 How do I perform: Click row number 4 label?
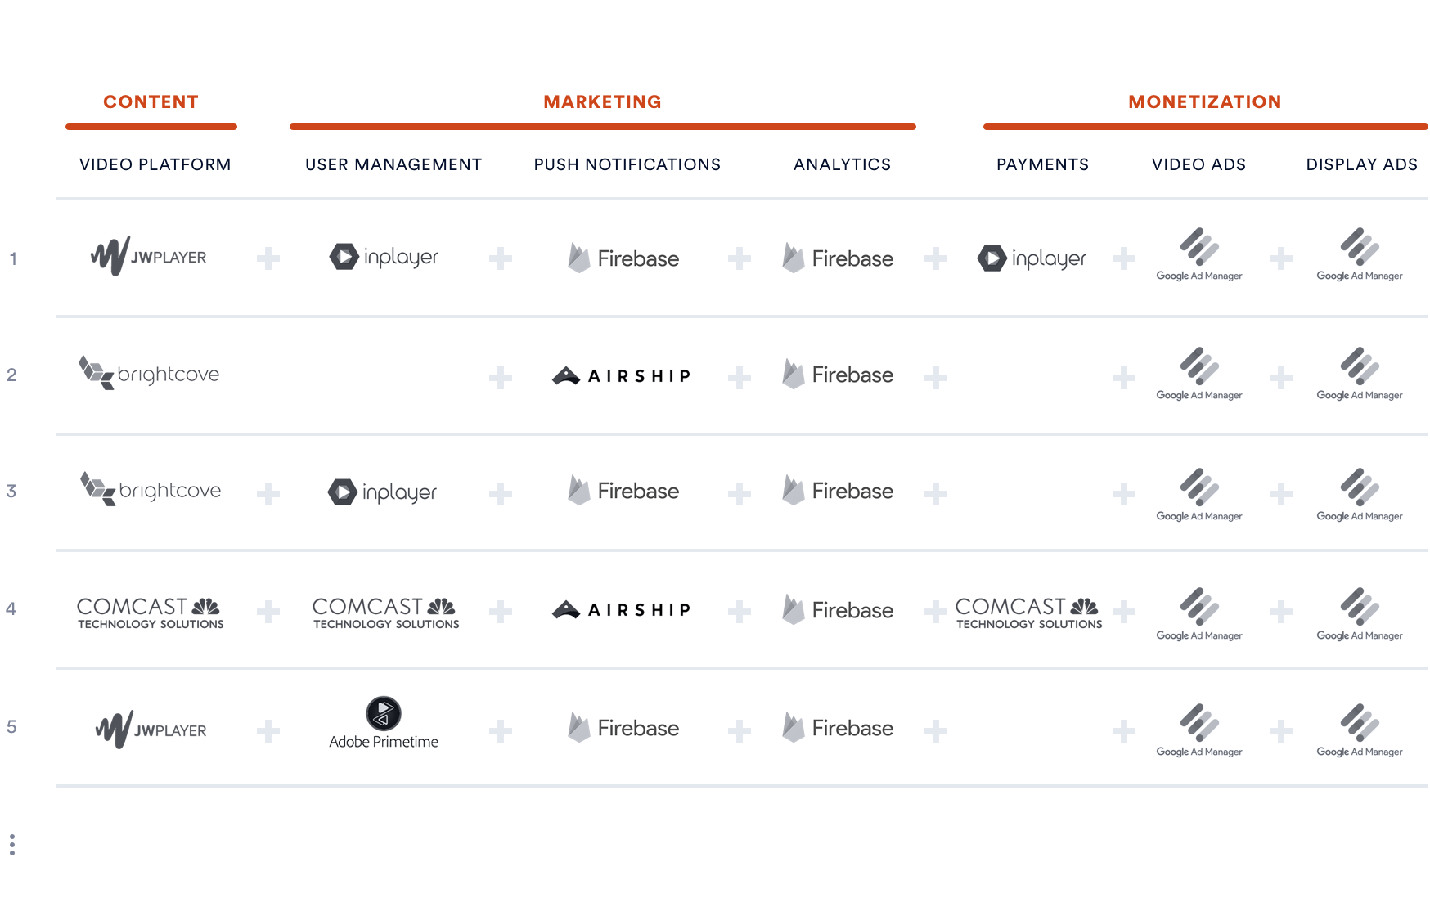click(x=11, y=609)
